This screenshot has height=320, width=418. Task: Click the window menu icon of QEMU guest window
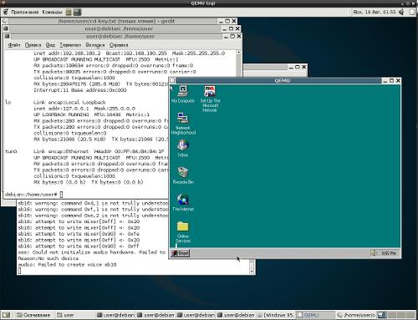(172, 80)
